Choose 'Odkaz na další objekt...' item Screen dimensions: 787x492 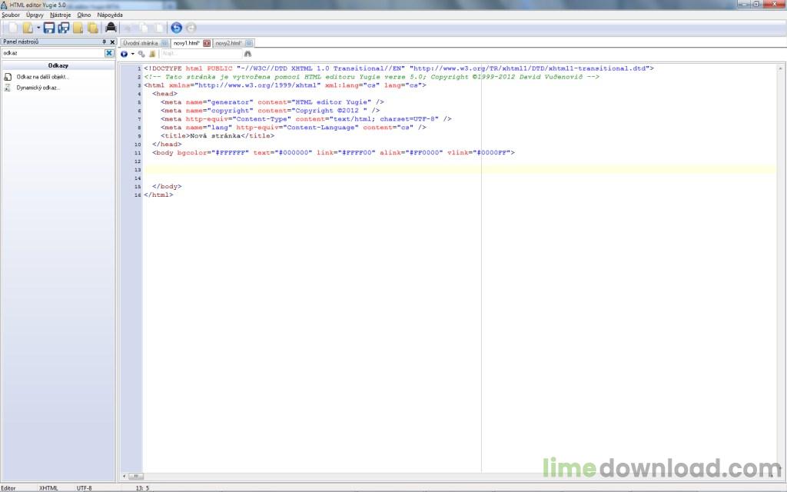[x=43, y=77]
